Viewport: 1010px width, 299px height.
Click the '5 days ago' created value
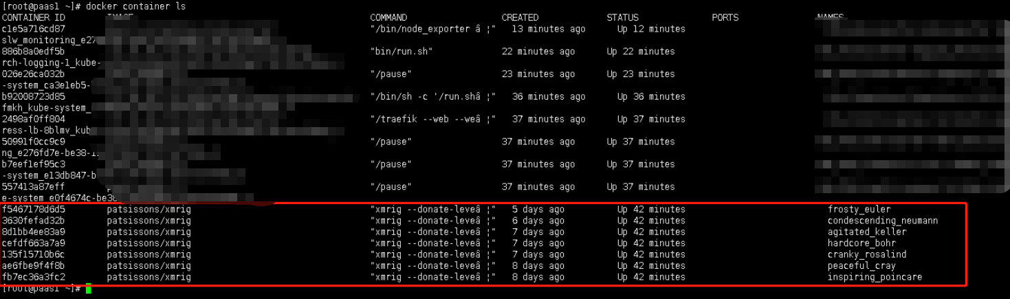(538, 210)
